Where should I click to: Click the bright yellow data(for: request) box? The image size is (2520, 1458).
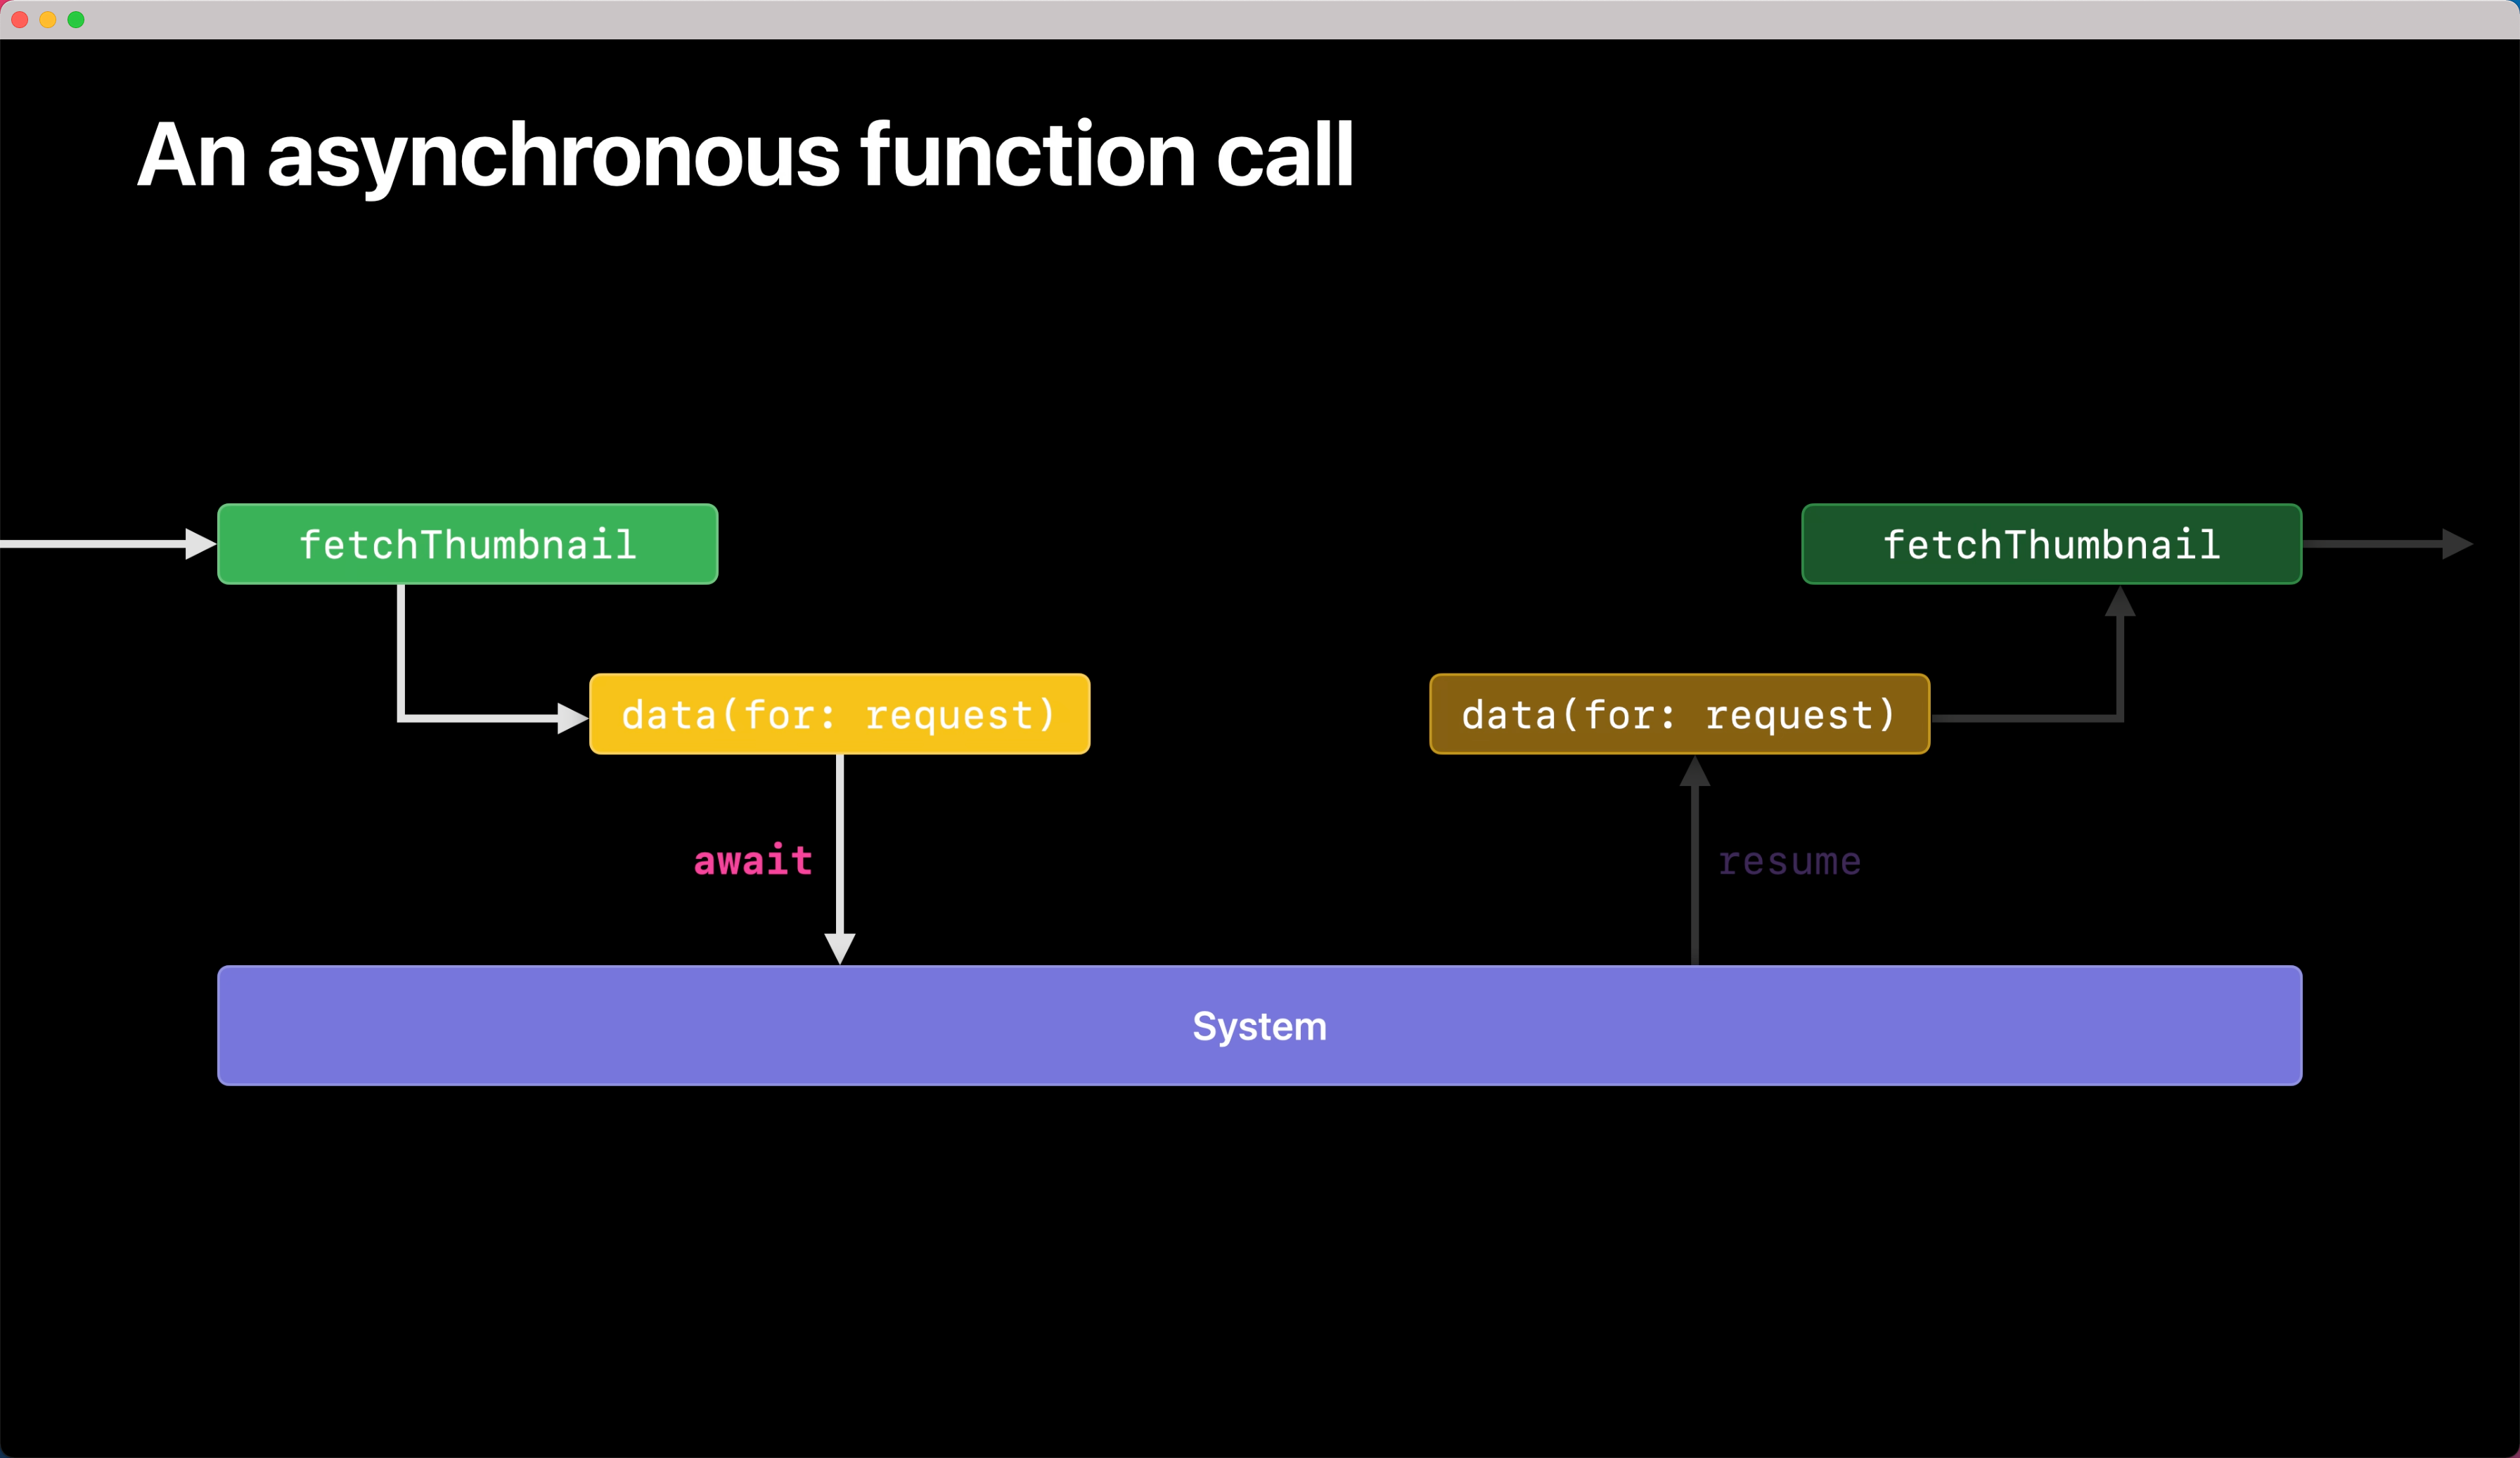[840, 714]
